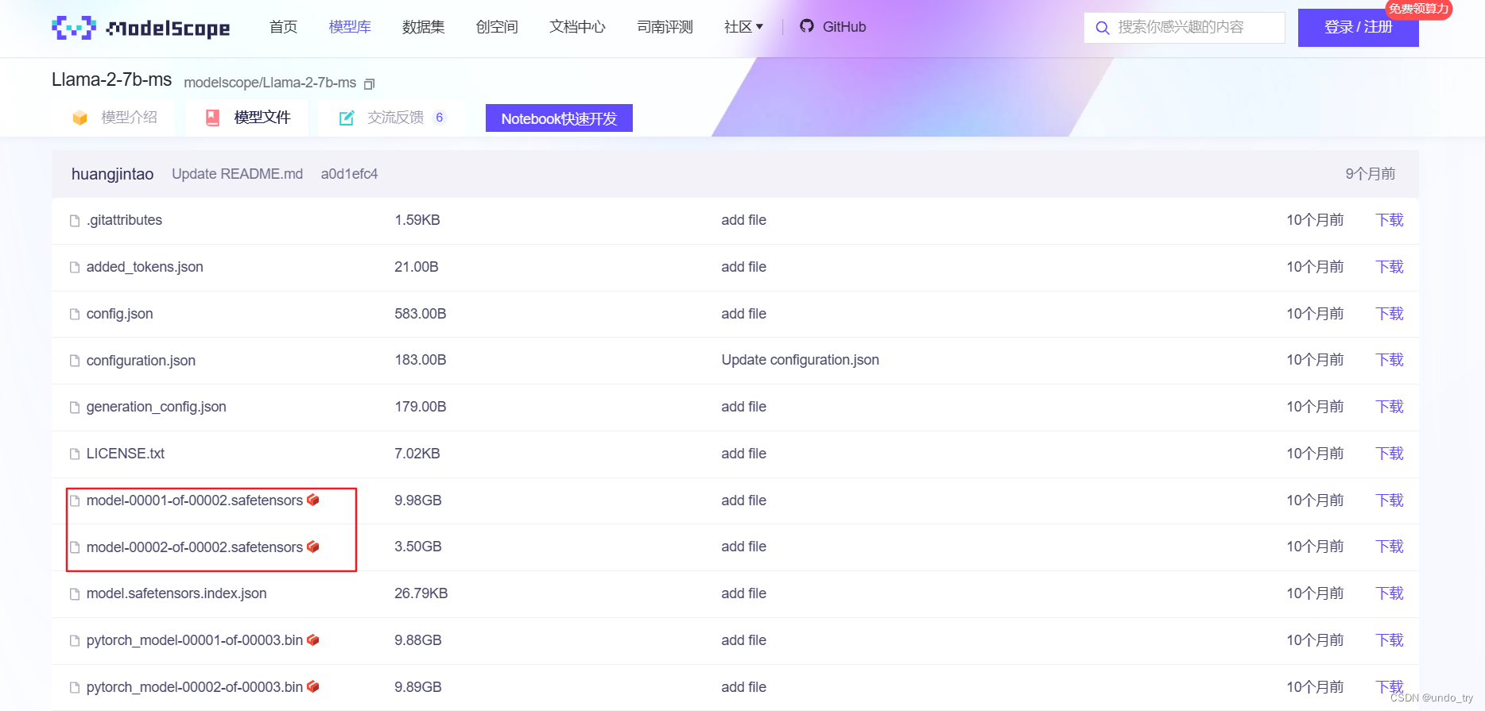1485x711 pixels.
Task: Switch to the 交流反馈 tab
Action: 393,118
